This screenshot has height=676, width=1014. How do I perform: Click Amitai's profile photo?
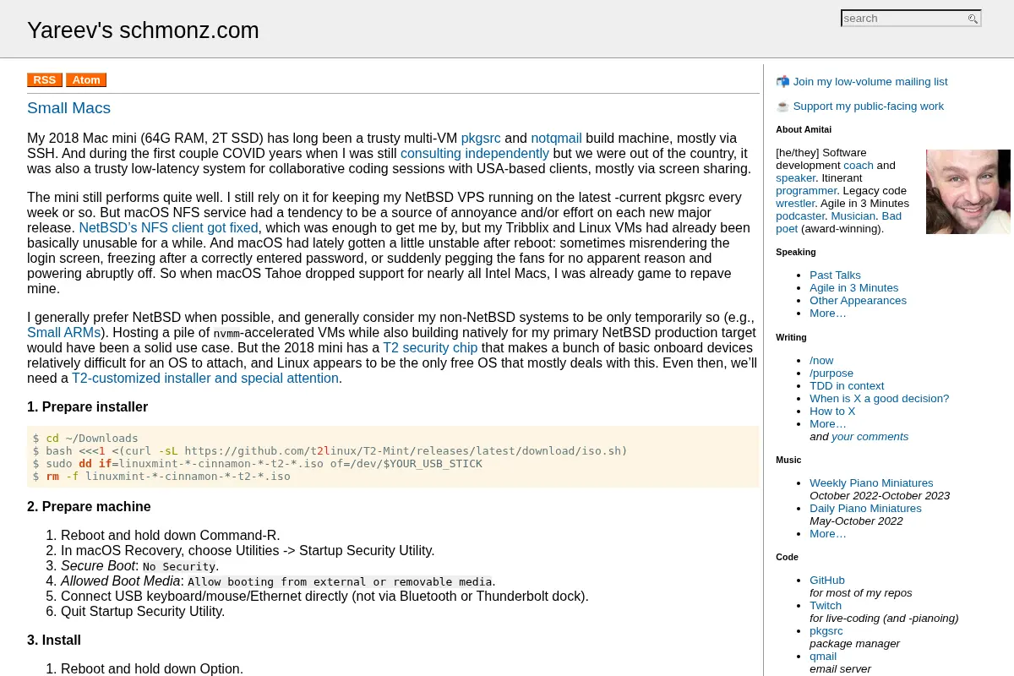(x=968, y=192)
